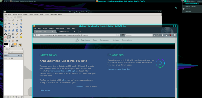Select the Zoom magnifier tool in GIMP

(21, 24)
